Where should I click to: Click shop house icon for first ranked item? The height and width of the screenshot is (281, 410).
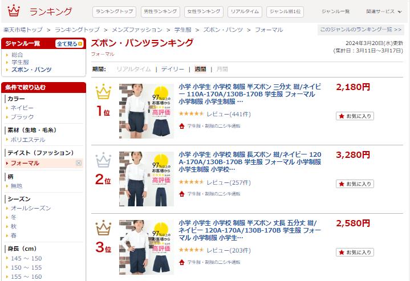pos(182,126)
